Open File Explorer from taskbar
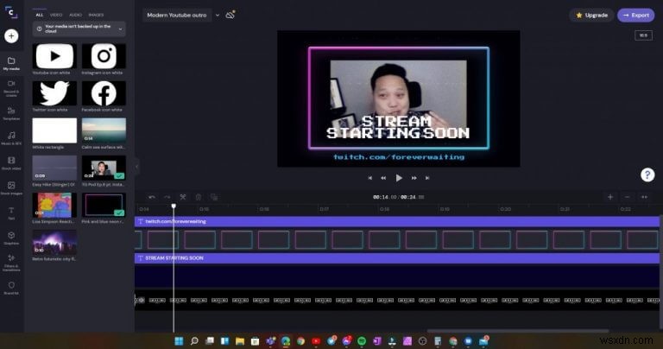Image resolution: width=663 pixels, height=349 pixels. [240, 341]
